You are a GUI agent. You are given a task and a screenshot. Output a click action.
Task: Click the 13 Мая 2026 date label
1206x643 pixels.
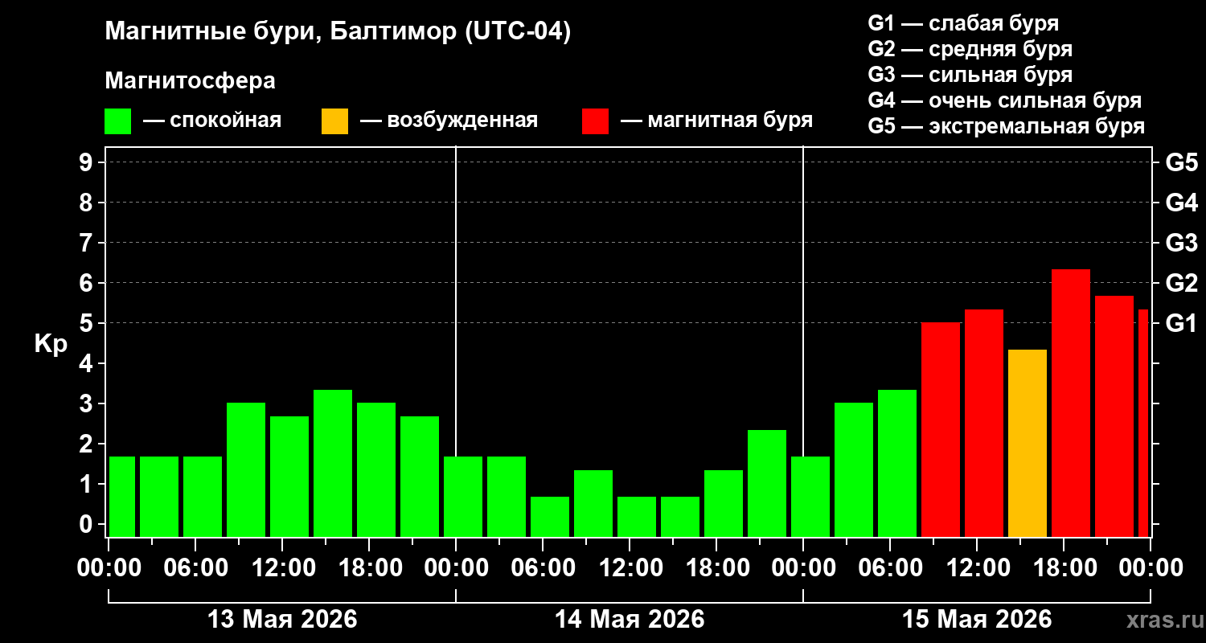(x=282, y=620)
